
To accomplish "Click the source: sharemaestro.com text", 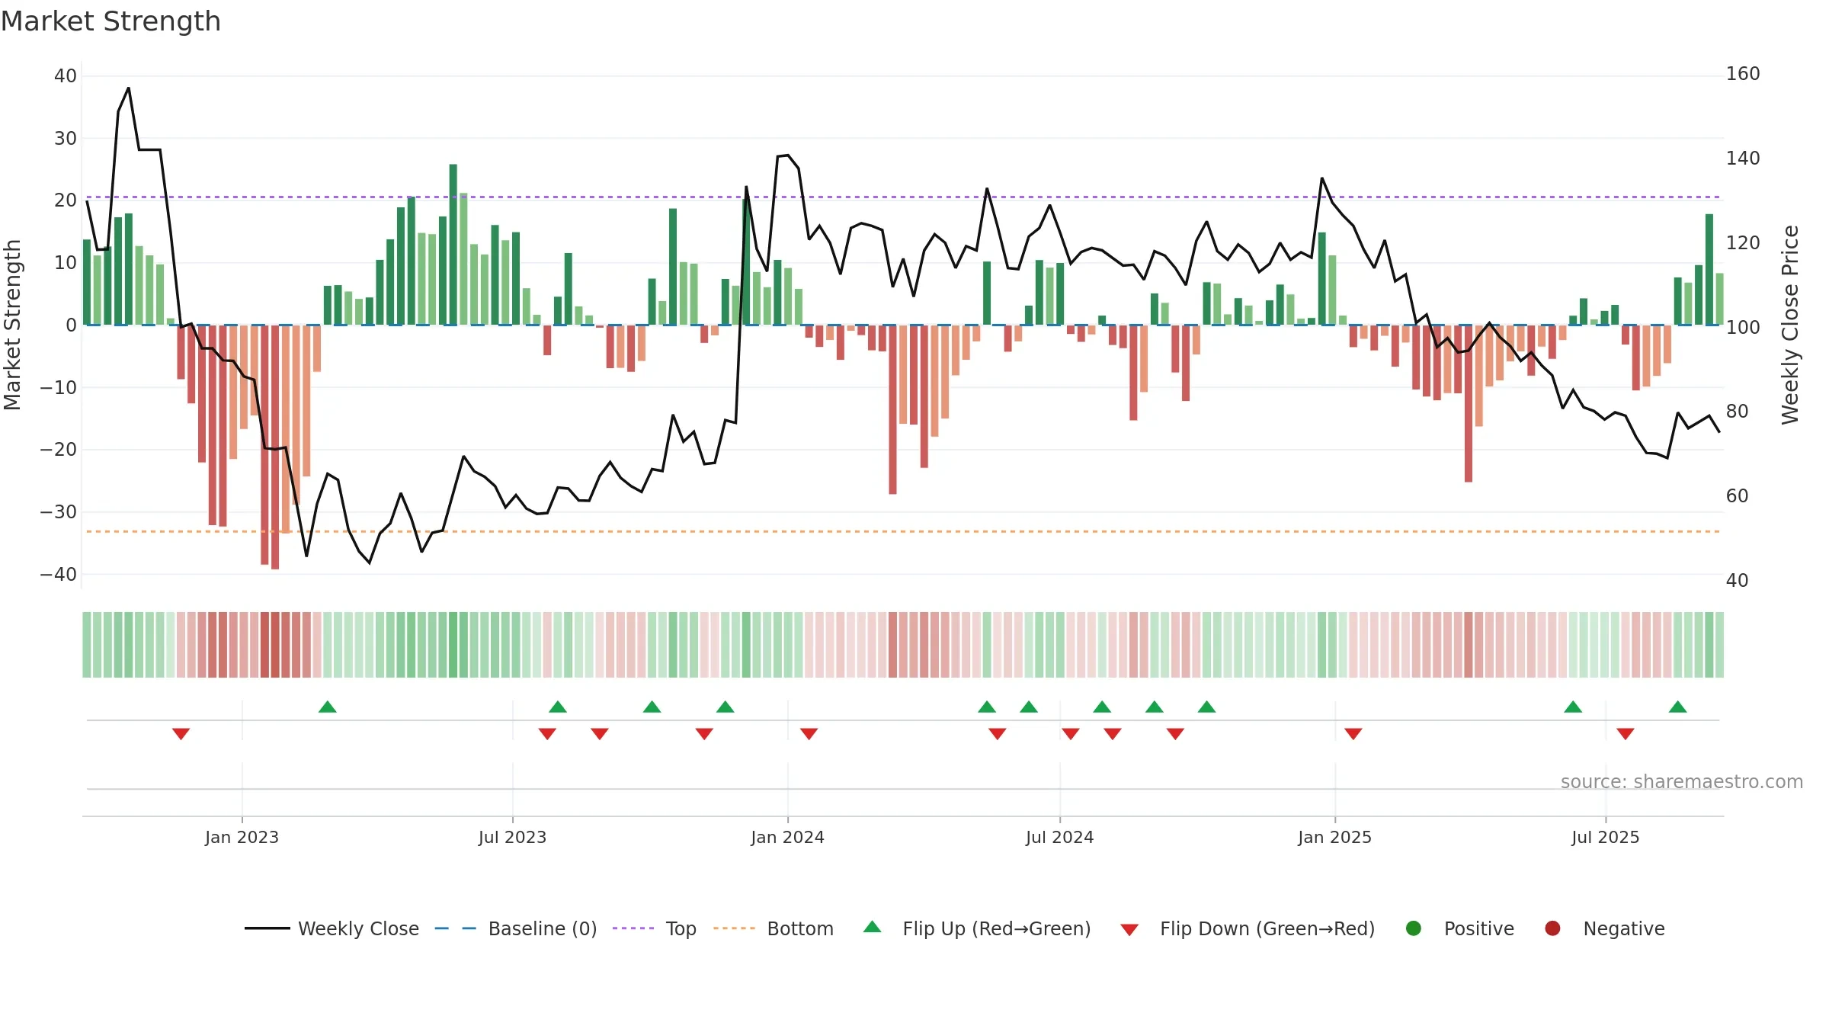I will [1682, 782].
